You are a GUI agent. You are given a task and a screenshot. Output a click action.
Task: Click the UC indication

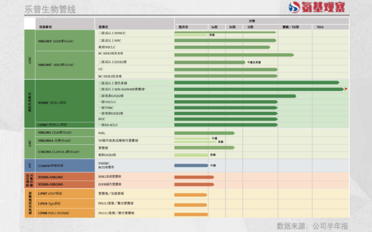point(101,69)
